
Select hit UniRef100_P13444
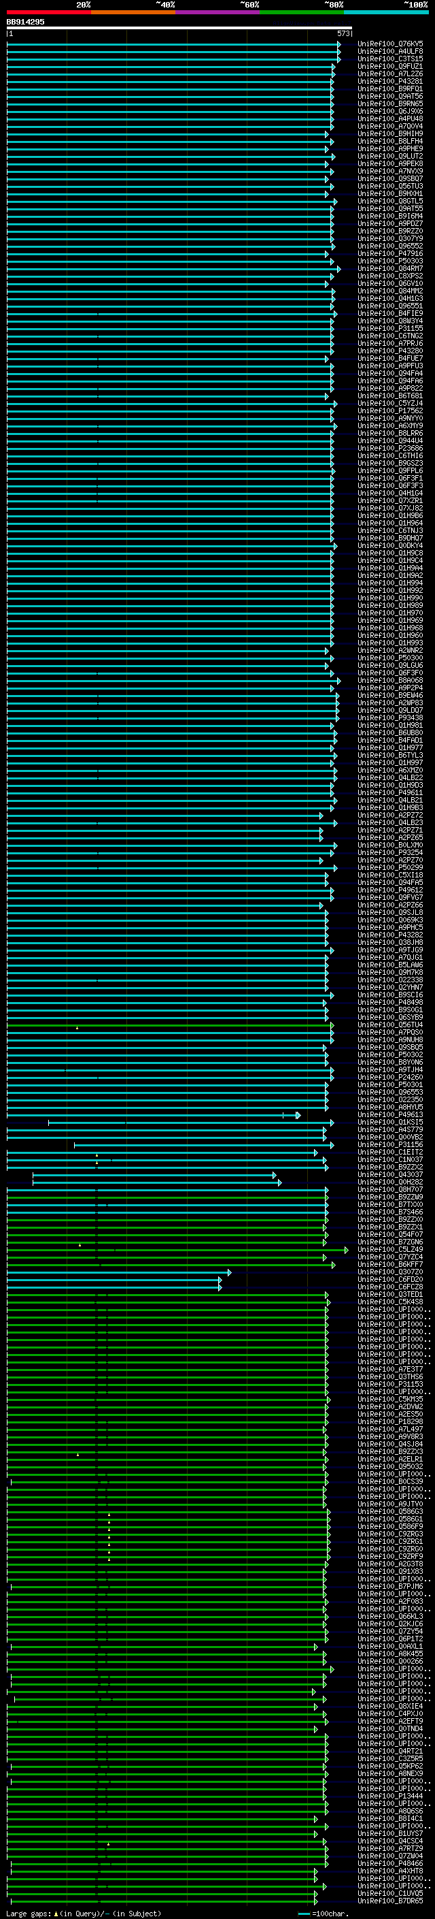point(390,1796)
